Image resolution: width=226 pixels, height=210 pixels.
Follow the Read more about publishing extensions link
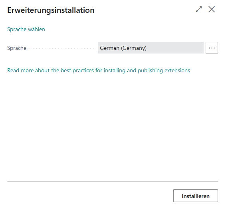99,71
